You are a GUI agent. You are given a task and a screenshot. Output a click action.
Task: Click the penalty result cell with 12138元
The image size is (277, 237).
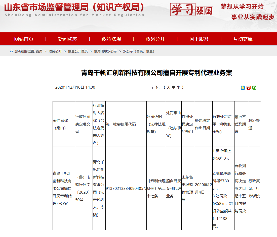223,188
